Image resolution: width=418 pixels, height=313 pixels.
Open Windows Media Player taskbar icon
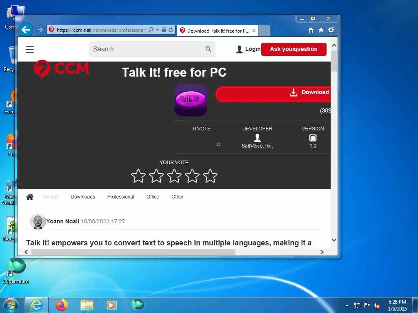coord(111,305)
